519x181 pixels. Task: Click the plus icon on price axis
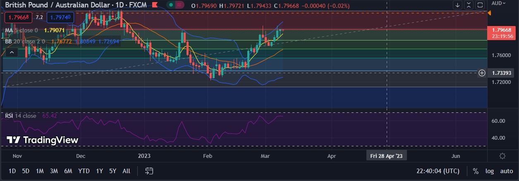click(x=482, y=73)
